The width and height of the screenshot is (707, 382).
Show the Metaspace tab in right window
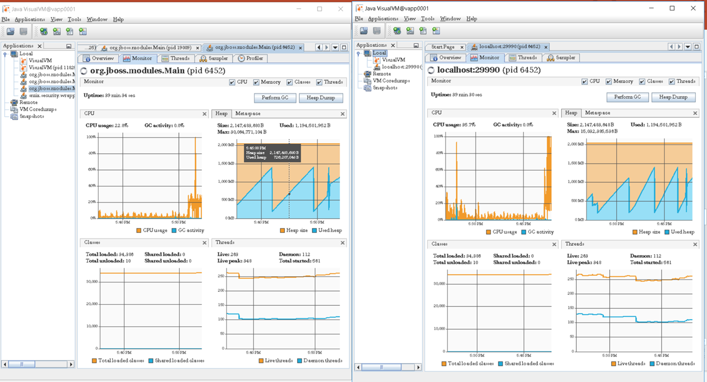[597, 113]
